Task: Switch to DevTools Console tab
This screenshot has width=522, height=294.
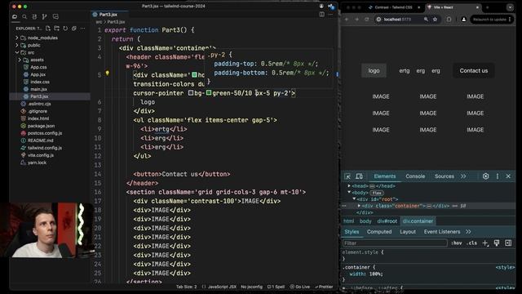Action: (415, 176)
